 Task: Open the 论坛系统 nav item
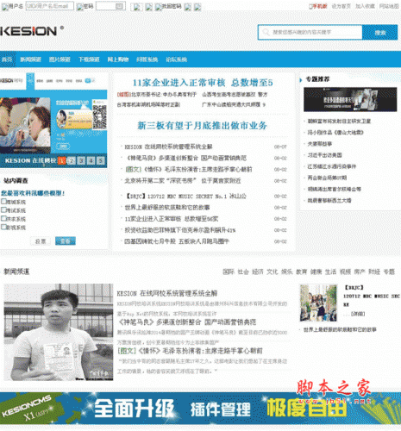pos(176,59)
